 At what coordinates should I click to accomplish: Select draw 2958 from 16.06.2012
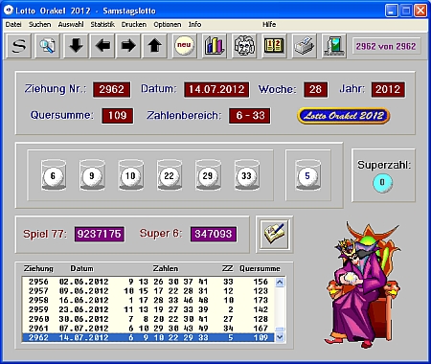click(148, 300)
